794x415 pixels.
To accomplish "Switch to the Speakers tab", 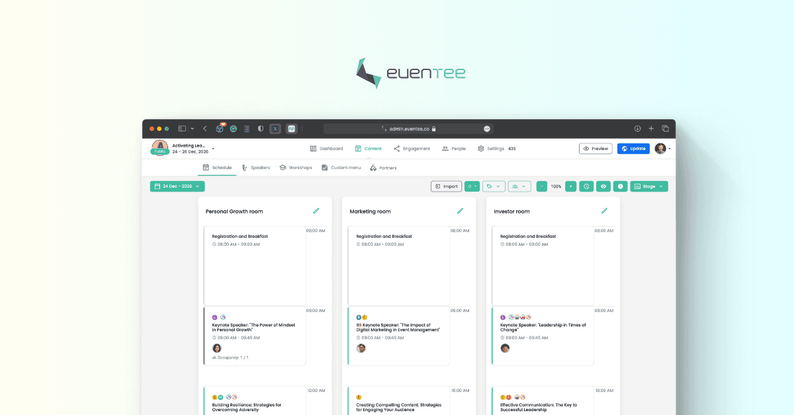I will (255, 168).
